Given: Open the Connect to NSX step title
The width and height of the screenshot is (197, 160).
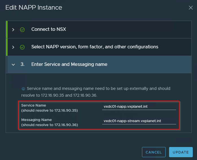Looking at the screenshot, I should [x=49, y=29].
